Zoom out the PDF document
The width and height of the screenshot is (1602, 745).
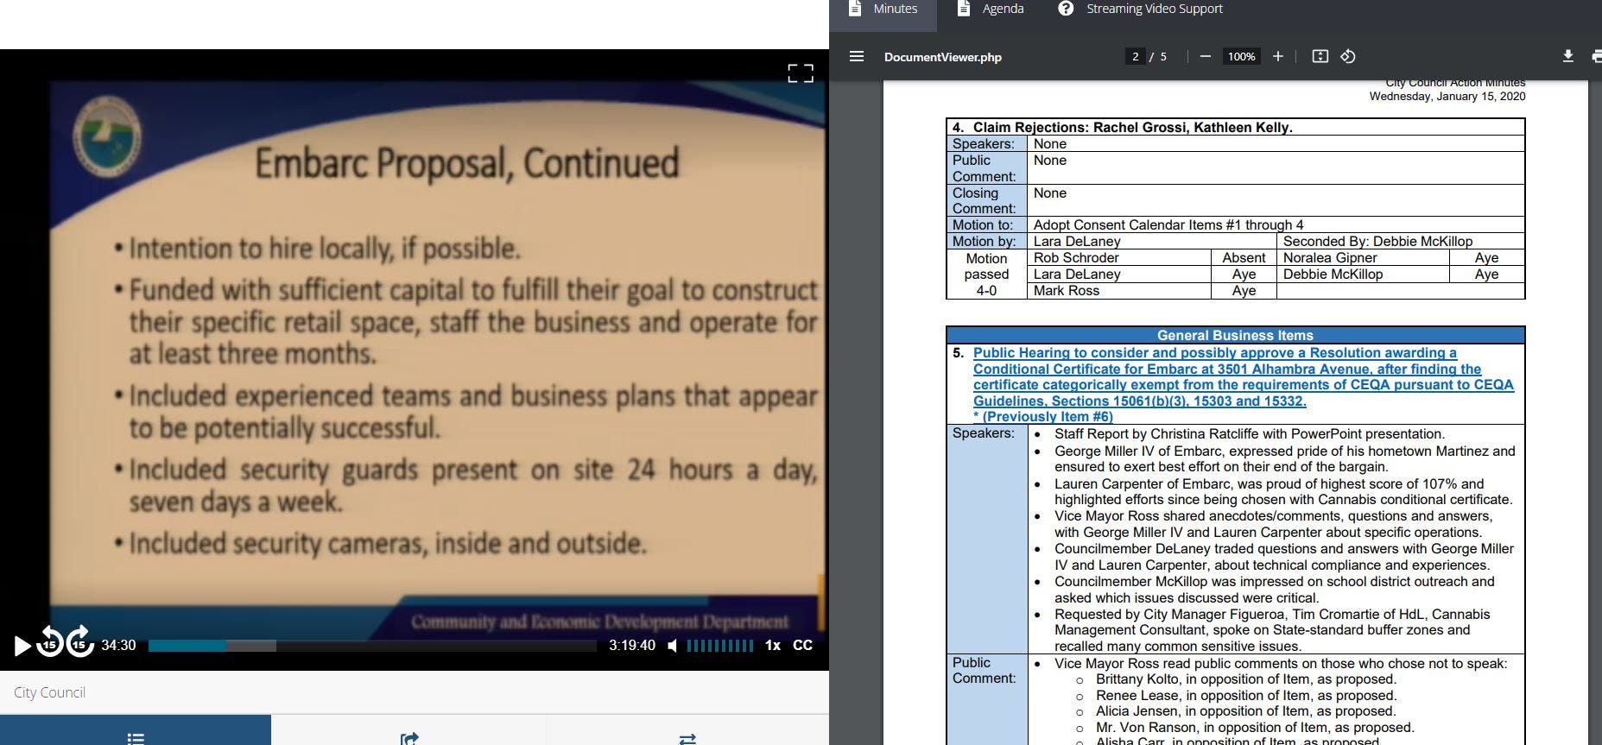tap(1206, 56)
